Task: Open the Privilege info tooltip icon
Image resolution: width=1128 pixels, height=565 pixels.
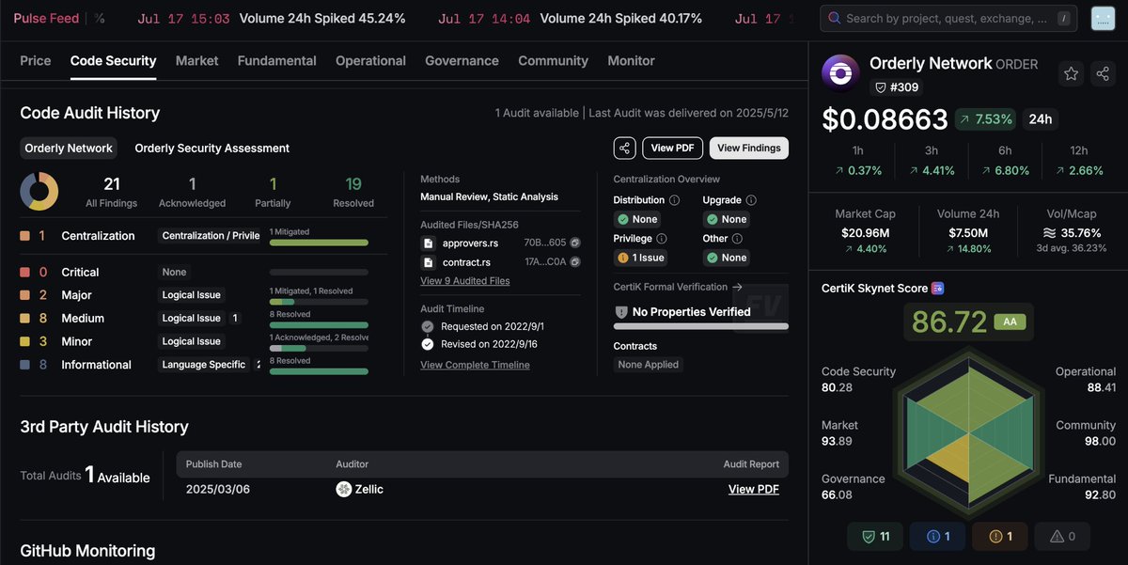Action: tap(662, 239)
